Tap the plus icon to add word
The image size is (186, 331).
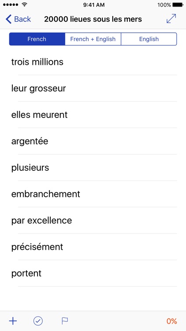coord(13,321)
